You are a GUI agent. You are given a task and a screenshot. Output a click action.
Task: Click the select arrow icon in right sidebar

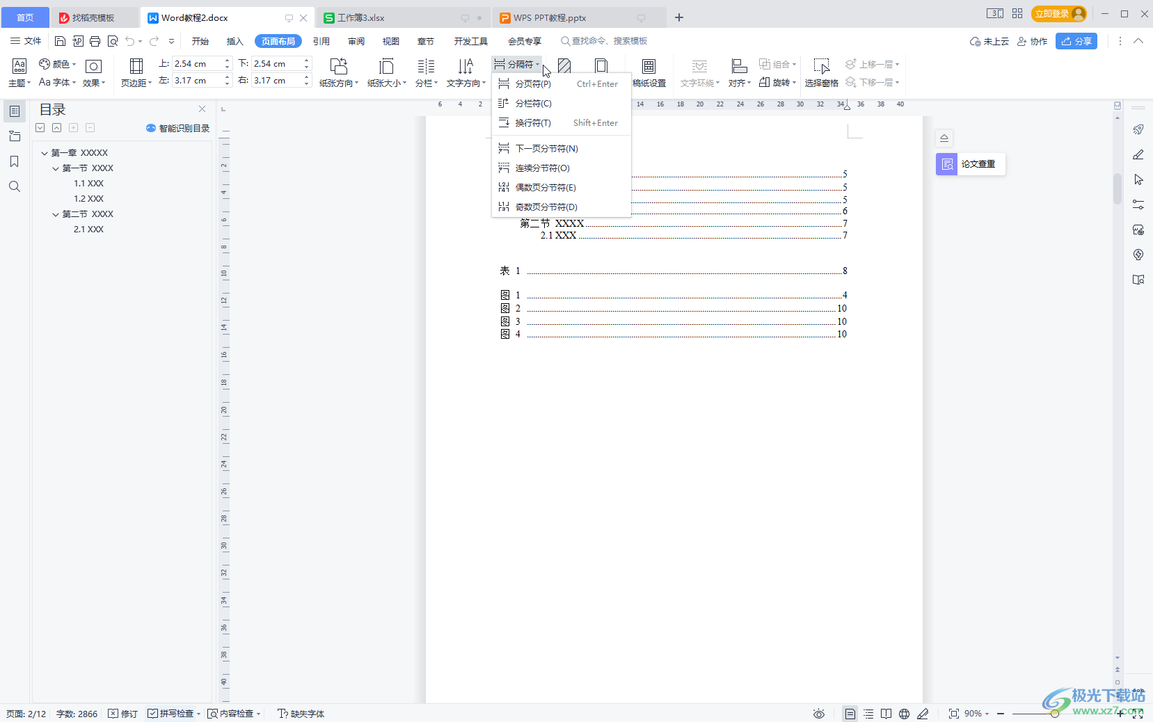coord(1138,179)
